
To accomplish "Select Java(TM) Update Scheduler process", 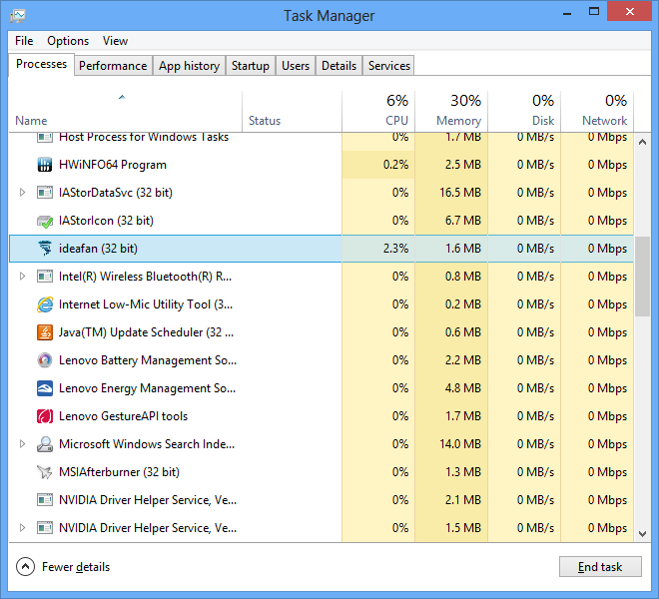I will (x=322, y=332).
